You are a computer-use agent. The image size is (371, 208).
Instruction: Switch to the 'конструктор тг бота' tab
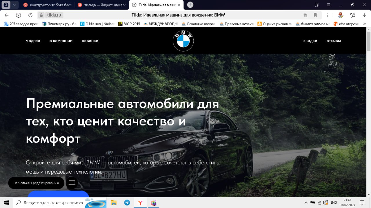(x=47, y=5)
